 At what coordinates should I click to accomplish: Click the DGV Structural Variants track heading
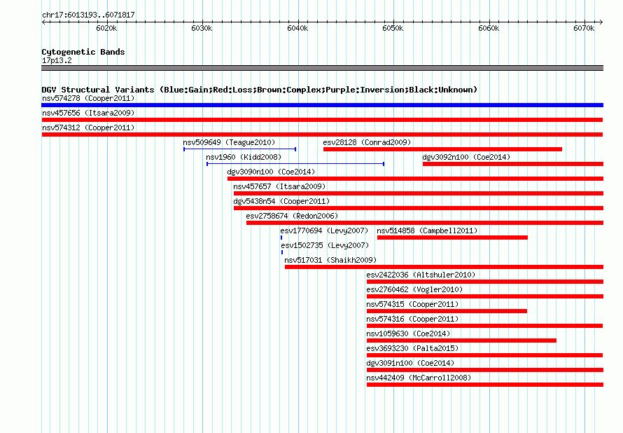pos(260,90)
